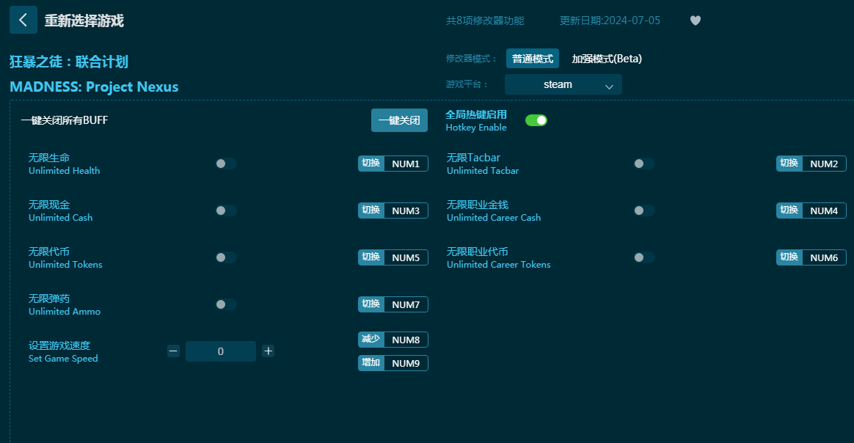854x443 pixels.
Task: Click 狂暴之徒：联合计划 game title
Action: pyautogui.click(x=69, y=62)
